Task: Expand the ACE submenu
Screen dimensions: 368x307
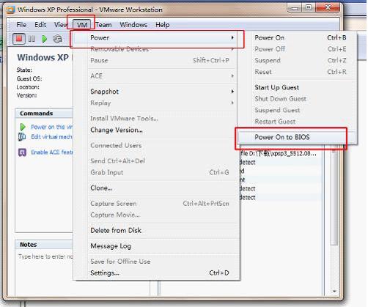Action: 155,76
